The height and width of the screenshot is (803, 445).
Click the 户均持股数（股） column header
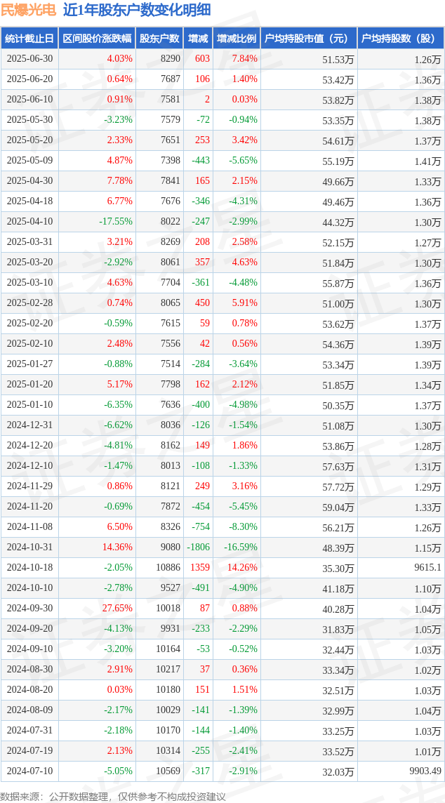[x=401, y=39]
